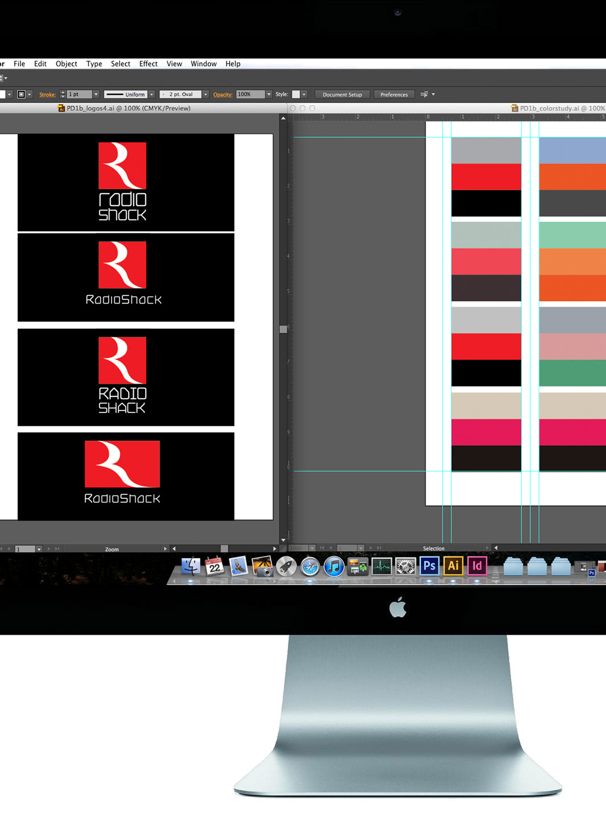Launch Safari from the dock
This screenshot has height=820, width=606.
310,567
